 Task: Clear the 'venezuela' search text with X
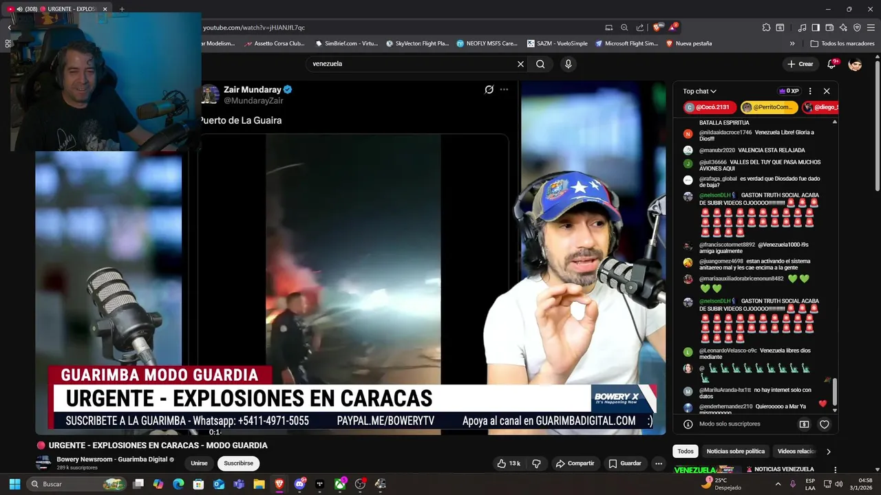[520, 64]
